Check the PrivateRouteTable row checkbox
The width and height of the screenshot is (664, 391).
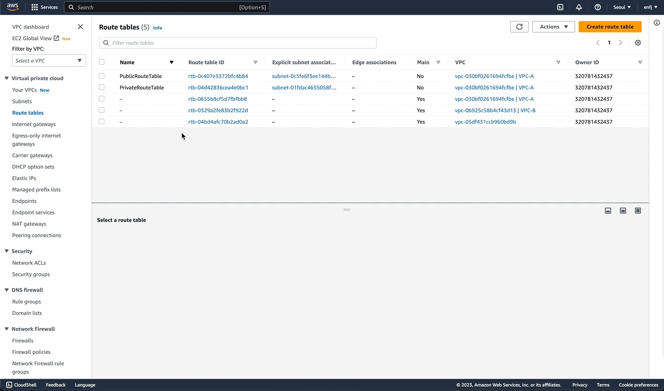[x=101, y=87]
